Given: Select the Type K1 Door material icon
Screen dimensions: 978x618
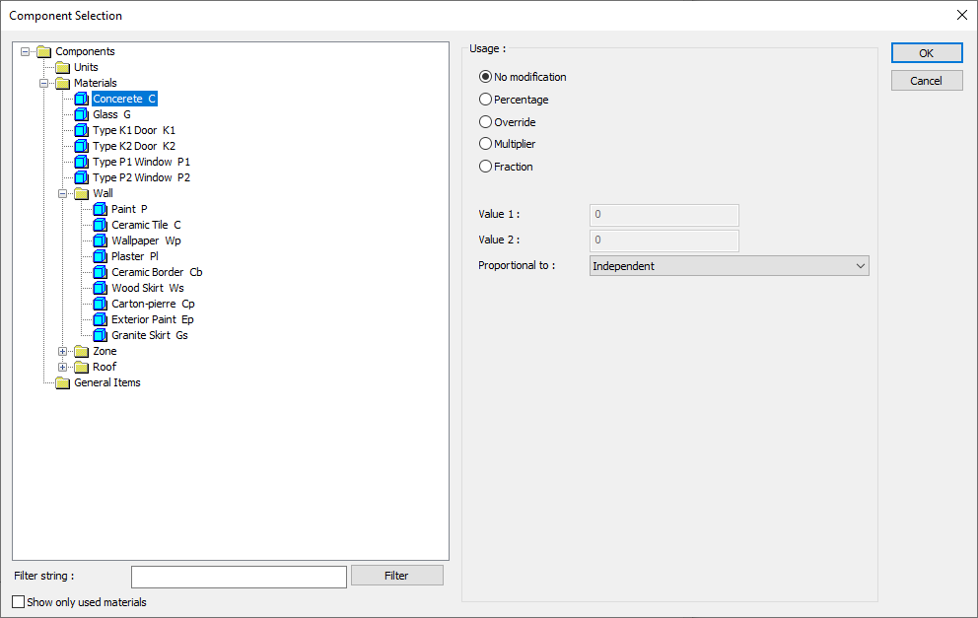Looking at the screenshot, I should click(81, 130).
